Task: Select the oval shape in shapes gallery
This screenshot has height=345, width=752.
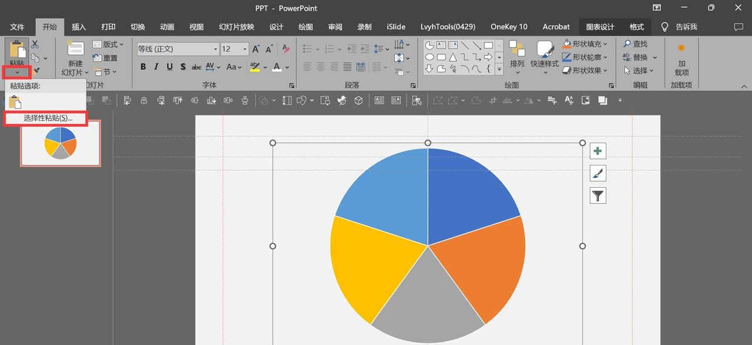Action: tap(429, 58)
